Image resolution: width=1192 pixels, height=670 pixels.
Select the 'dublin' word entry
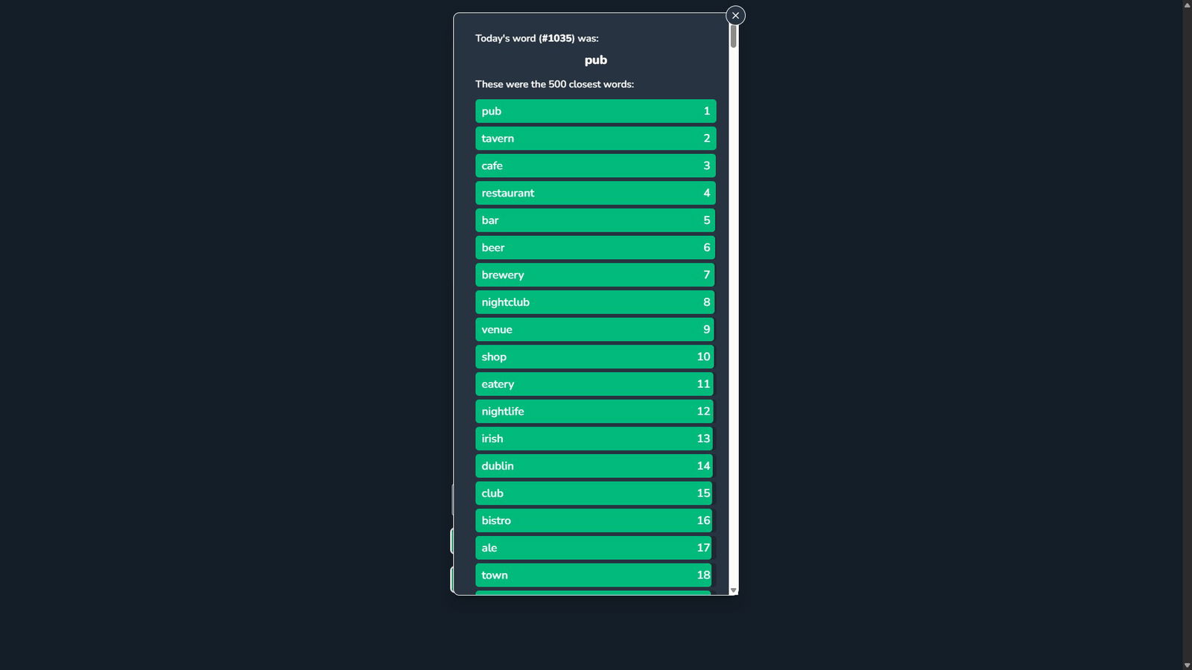pyautogui.click(x=595, y=466)
